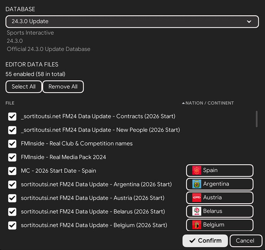Select MC - 2026 Start Date - Spain text

pos(58,171)
